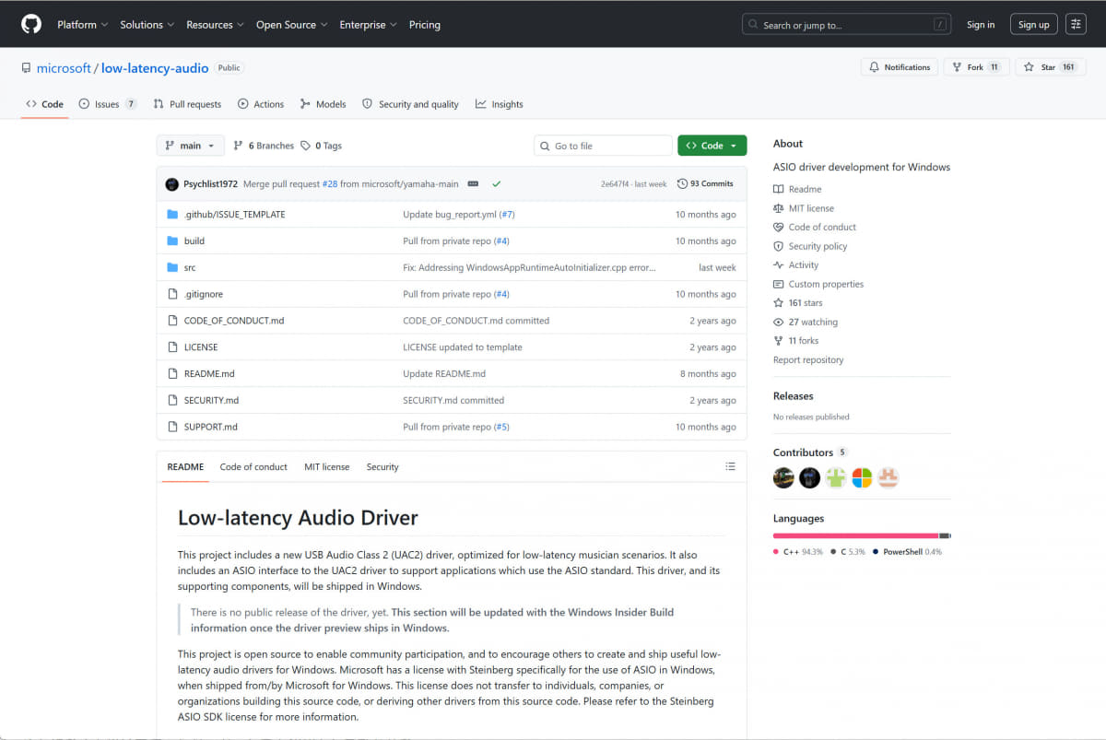
Task: Switch to Code of conduct tab
Action: 253,467
